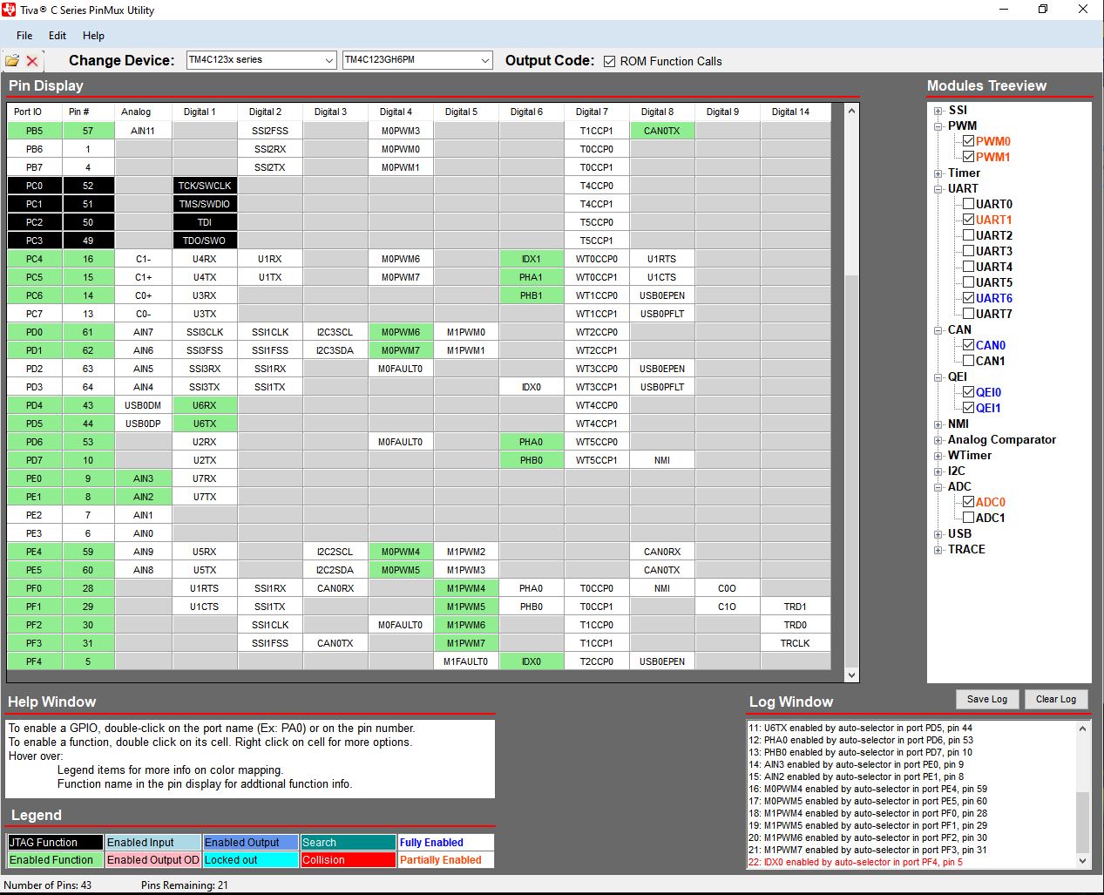Click the Port IO column header
Viewport: 1104px width, 895px height.
coord(34,112)
